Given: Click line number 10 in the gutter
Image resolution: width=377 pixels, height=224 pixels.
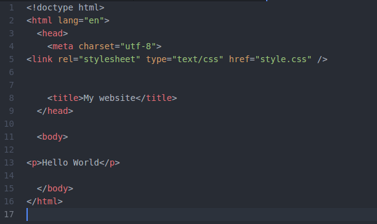Looking at the screenshot, I should (x=9, y=124).
